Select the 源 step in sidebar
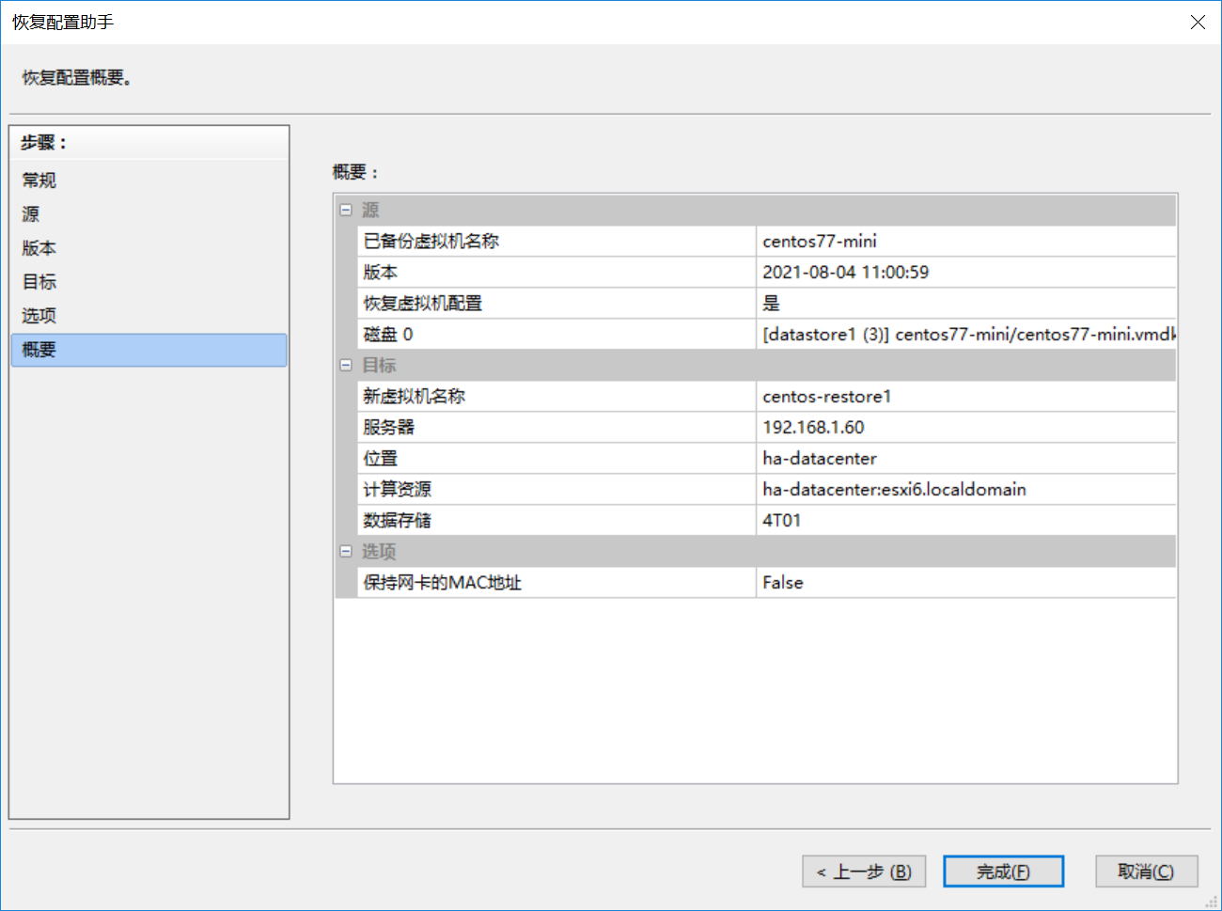Image resolution: width=1222 pixels, height=911 pixels. pos(31,214)
